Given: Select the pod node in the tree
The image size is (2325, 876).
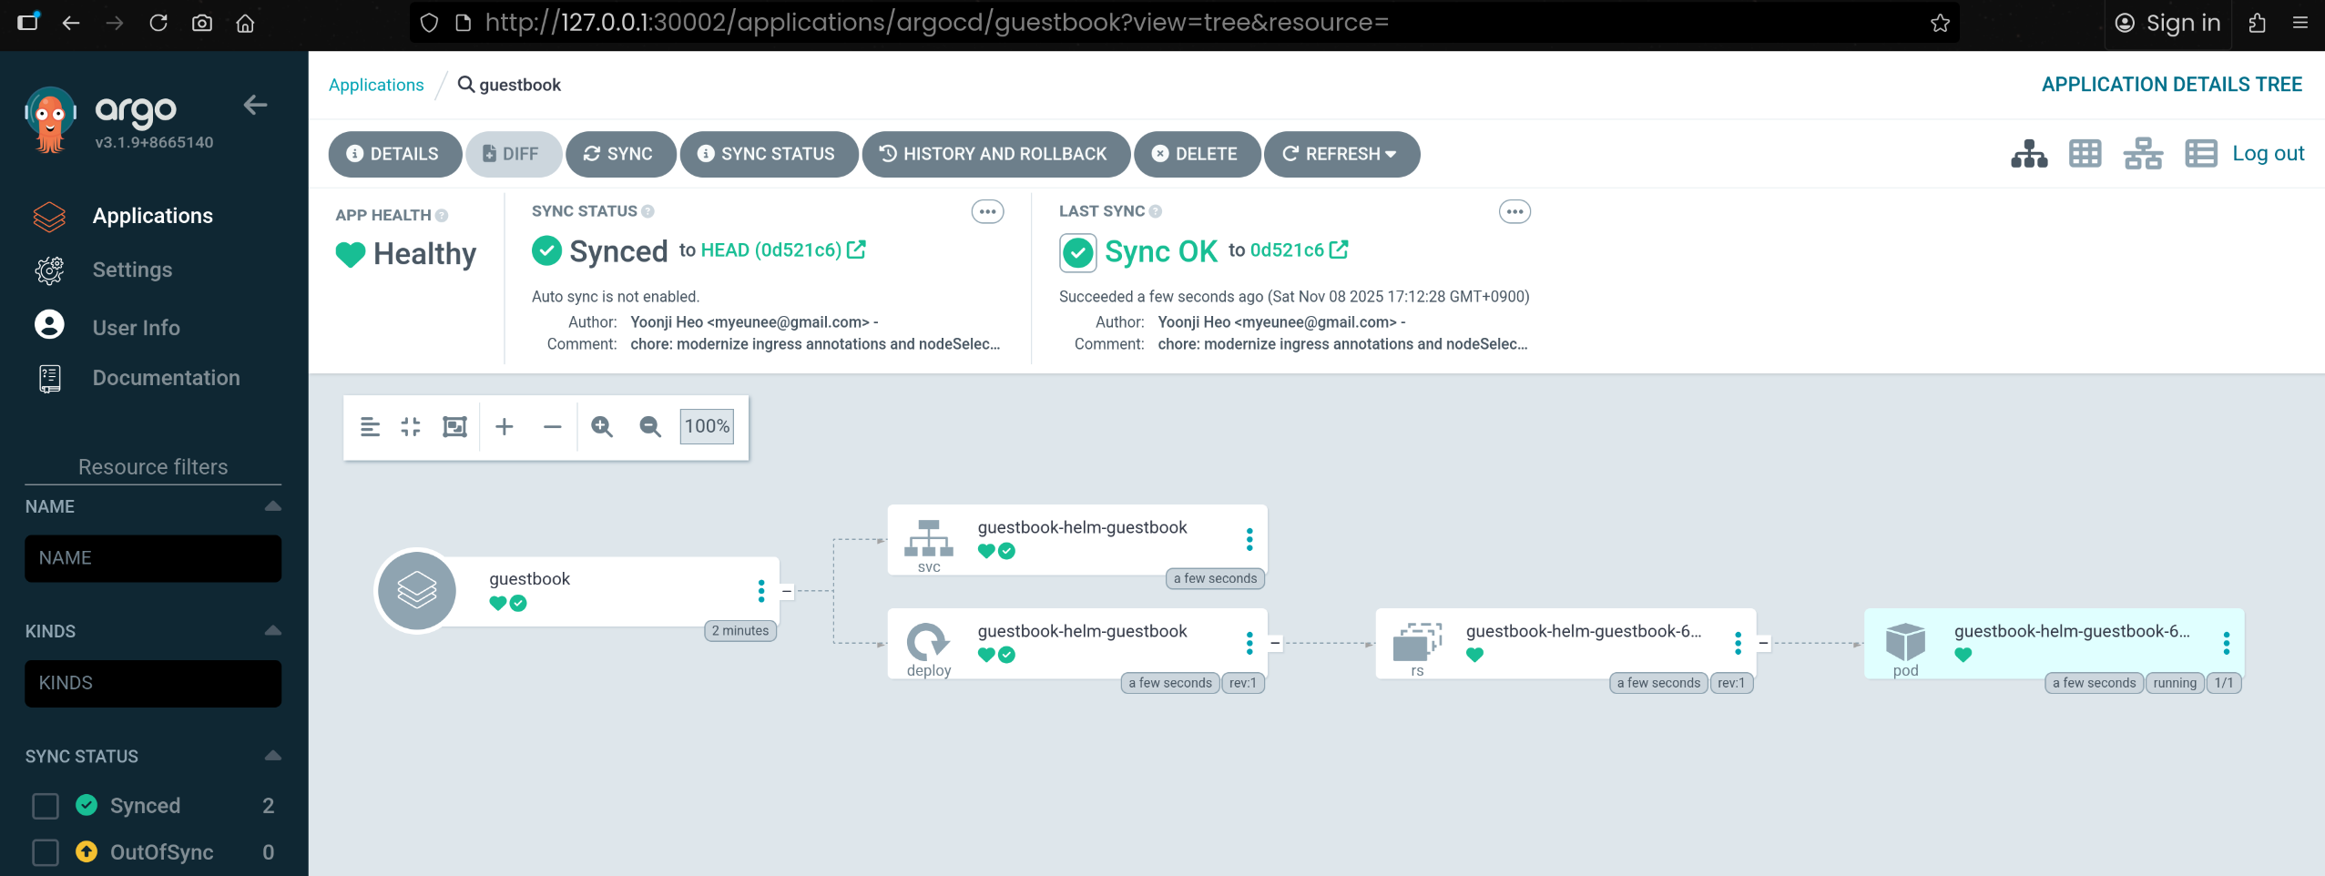Looking at the screenshot, I should click(2053, 643).
